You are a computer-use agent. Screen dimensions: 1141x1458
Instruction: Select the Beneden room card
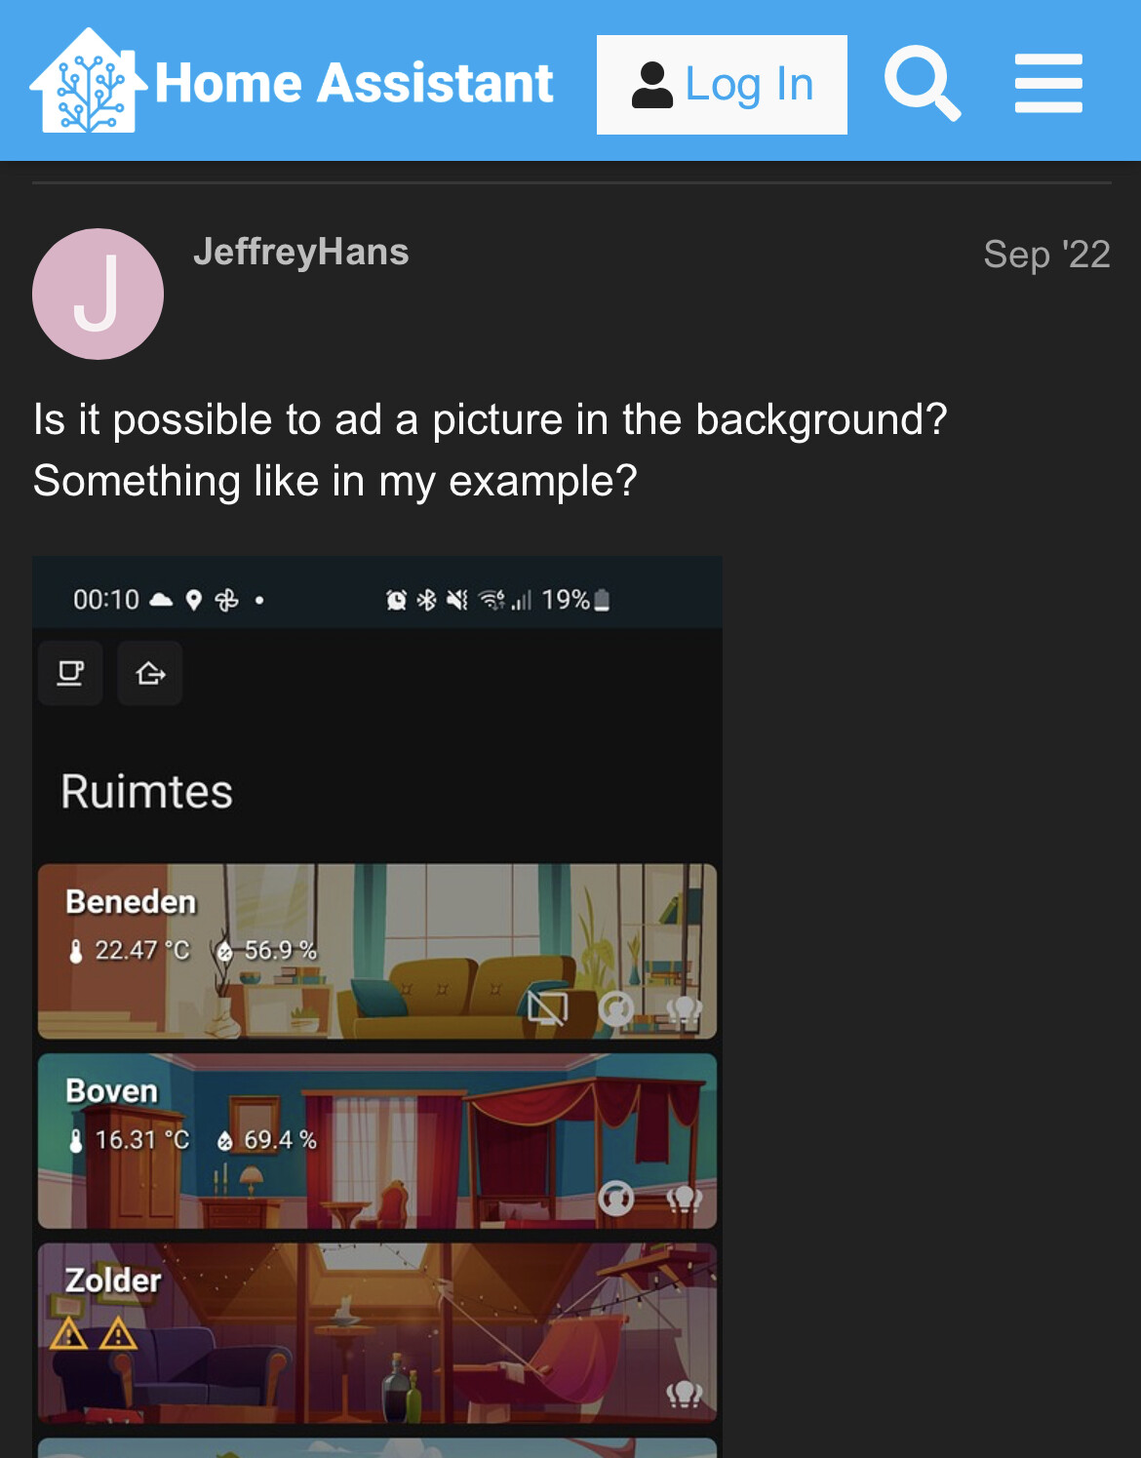pyautogui.click(x=377, y=951)
